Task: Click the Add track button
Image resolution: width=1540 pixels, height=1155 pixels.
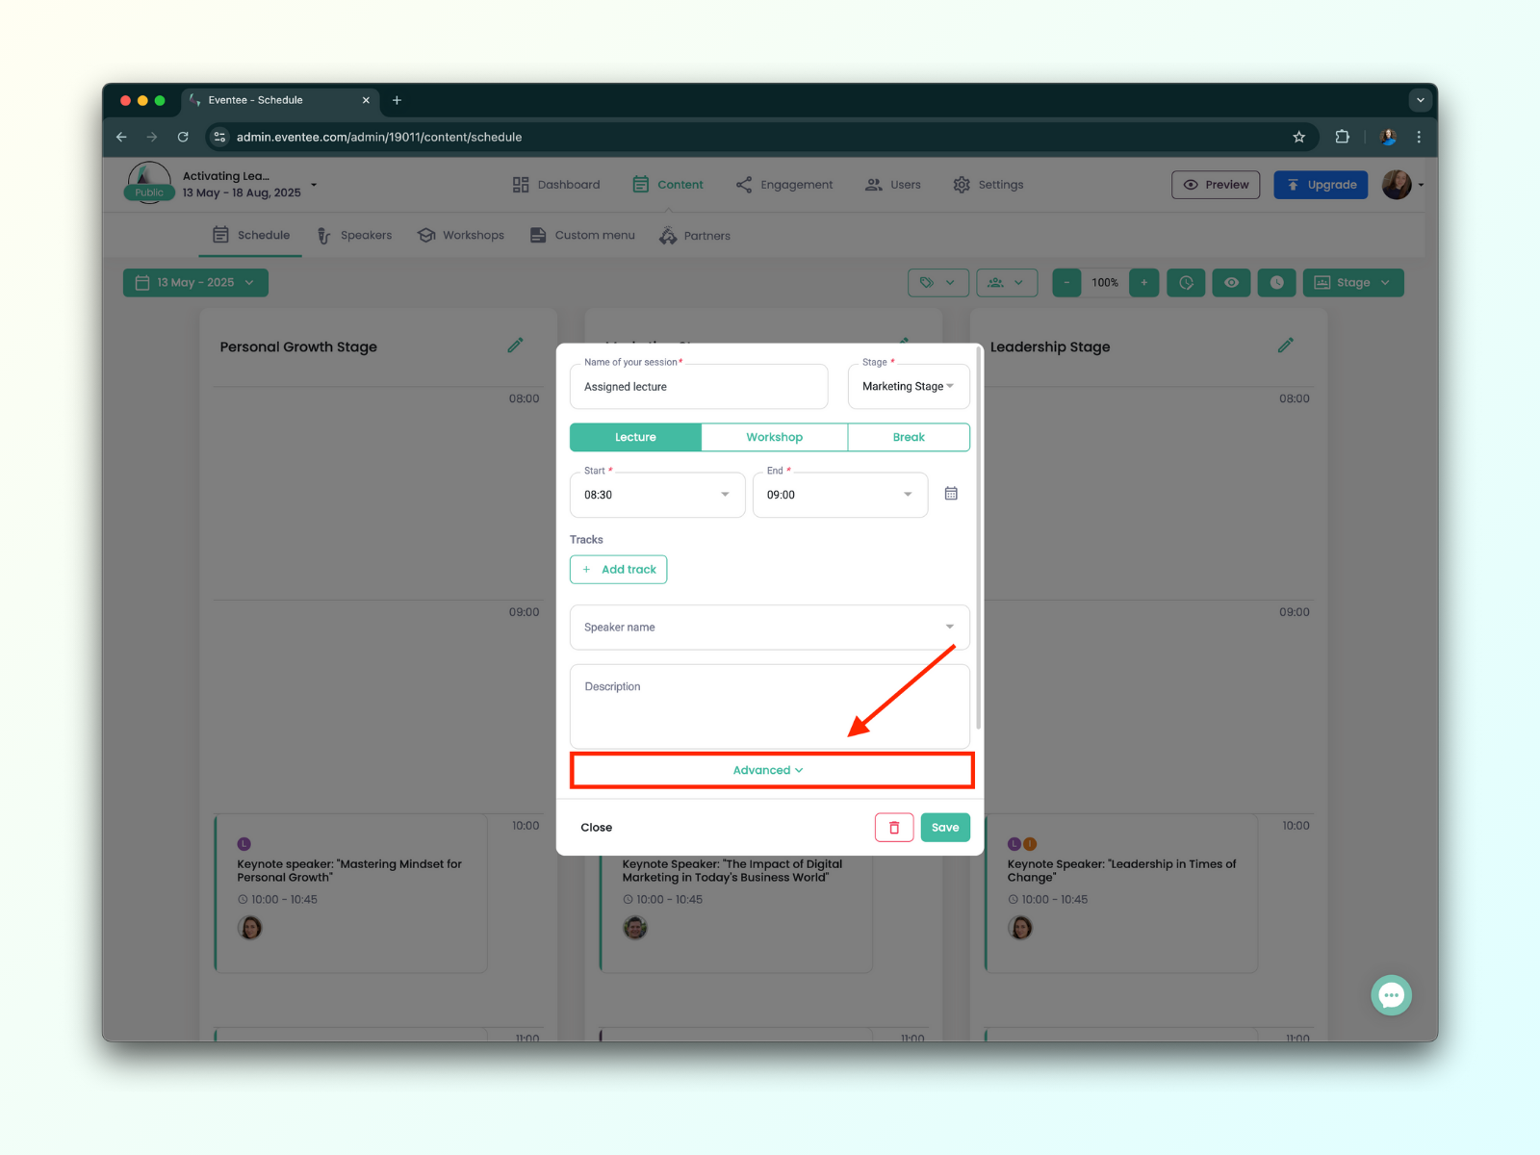Action: click(x=618, y=570)
